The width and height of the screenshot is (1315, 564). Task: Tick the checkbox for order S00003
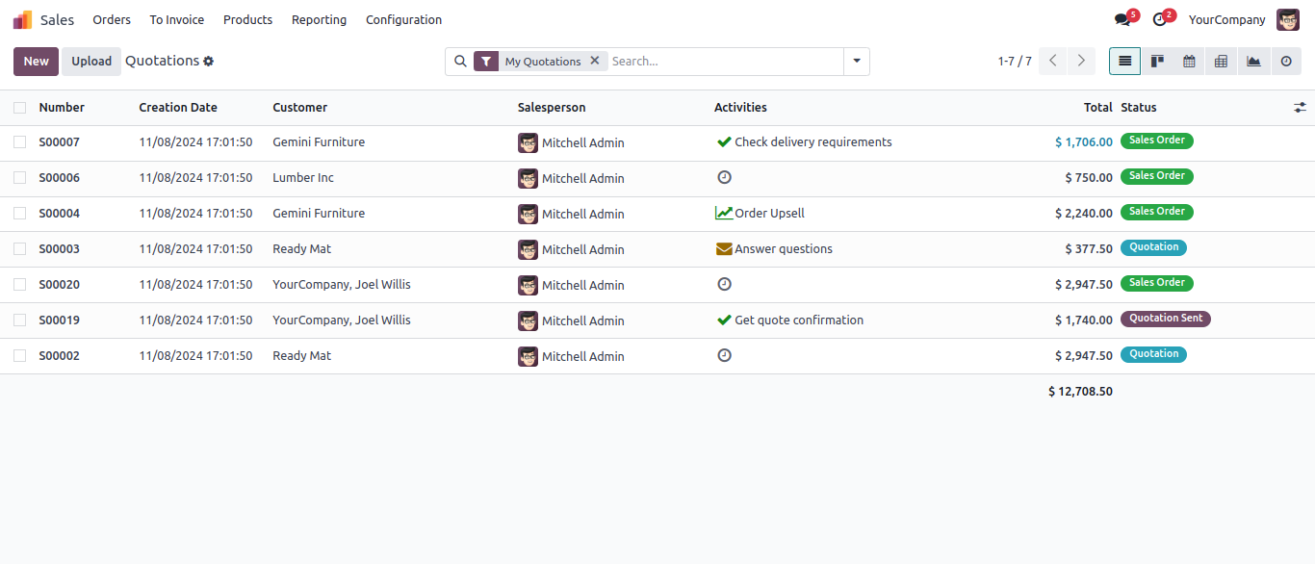(x=20, y=249)
